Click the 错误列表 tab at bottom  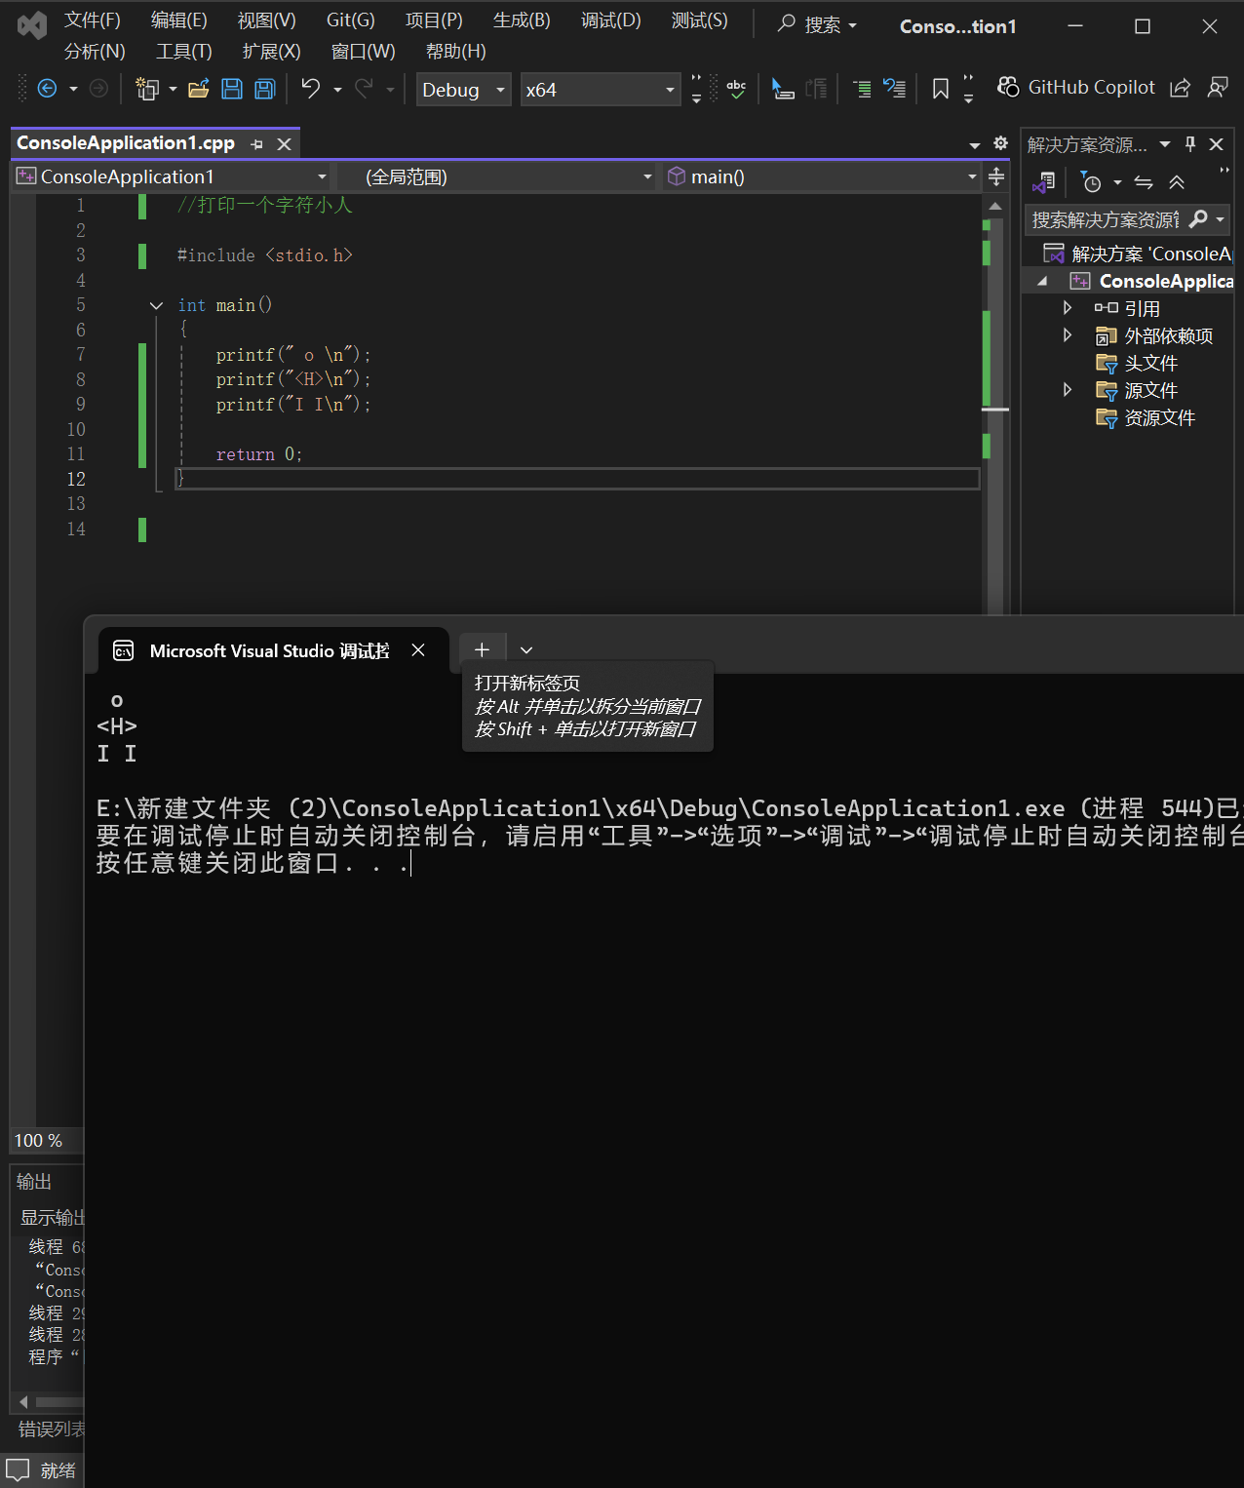[x=52, y=1429]
